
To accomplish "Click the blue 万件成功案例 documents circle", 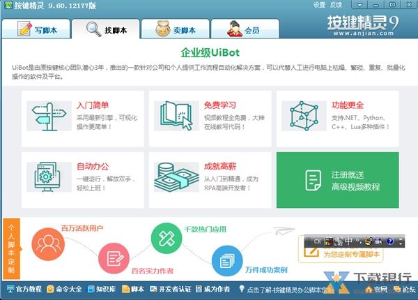I will click(227, 261).
